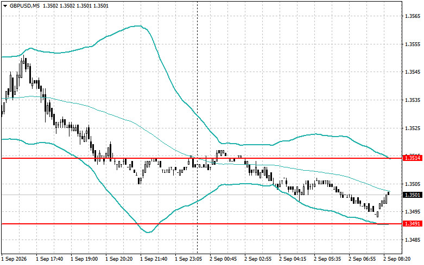This screenshot has width=424, height=265.
Task: Select the lower red horizontal line at 1.3491
Action: pos(201,224)
